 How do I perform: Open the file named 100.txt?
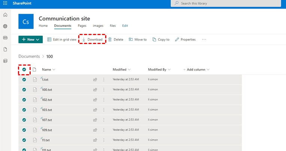[47, 89]
